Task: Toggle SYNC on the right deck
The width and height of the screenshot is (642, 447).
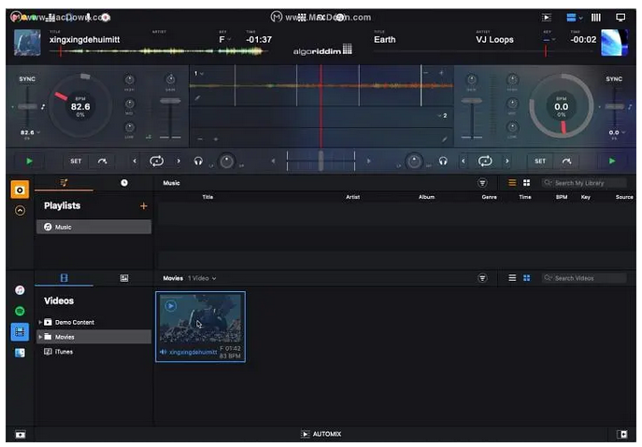Action: [614, 79]
